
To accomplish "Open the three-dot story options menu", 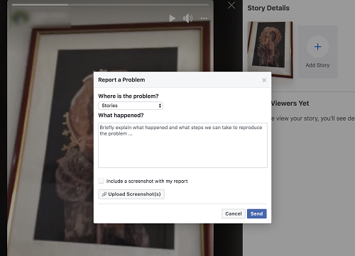I will pos(204,18).
